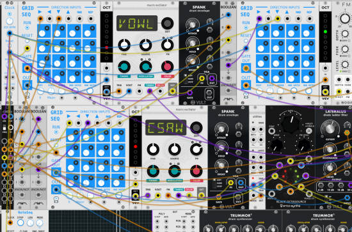
Task: Flip SOFT/HARD/LOOP switch on bottom SPANK
Action: (214, 183)
